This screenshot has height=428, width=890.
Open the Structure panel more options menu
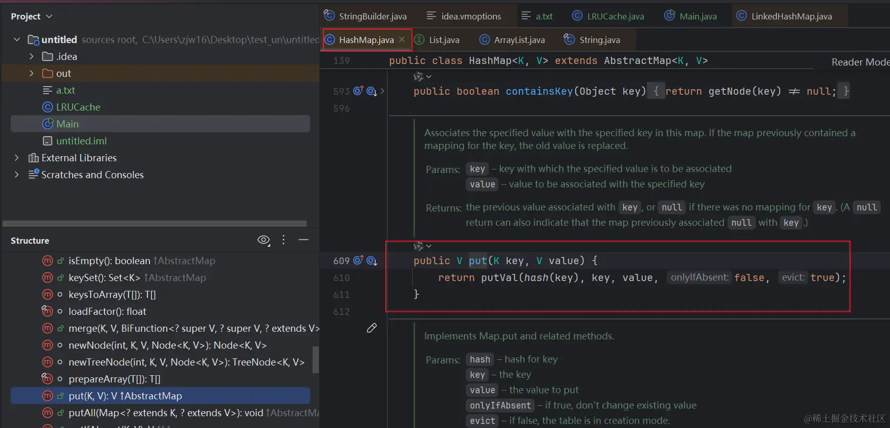pos(284,240)
